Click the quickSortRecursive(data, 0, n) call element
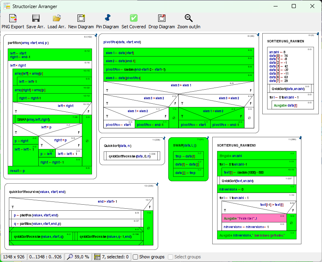 (132, 156)
